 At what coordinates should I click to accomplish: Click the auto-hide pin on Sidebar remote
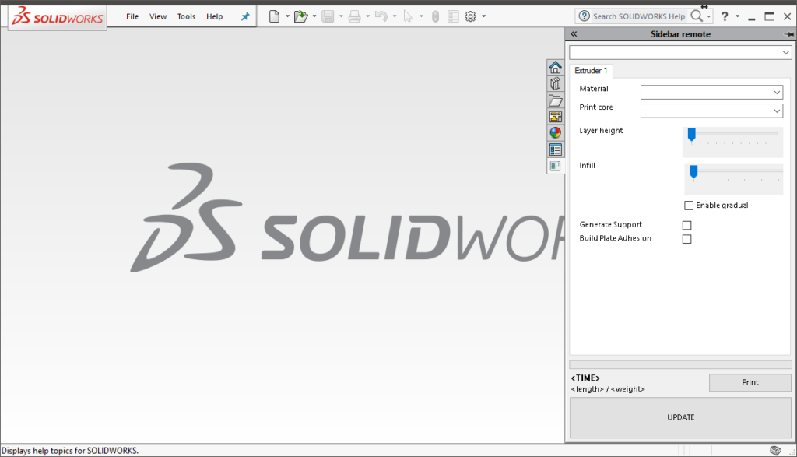789,34
